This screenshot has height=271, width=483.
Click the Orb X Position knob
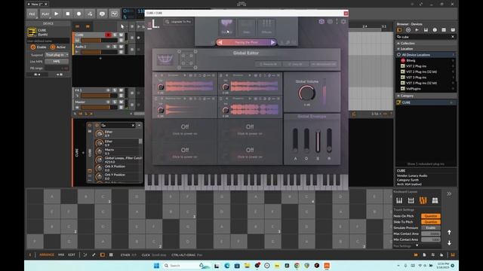click(99, 168)
